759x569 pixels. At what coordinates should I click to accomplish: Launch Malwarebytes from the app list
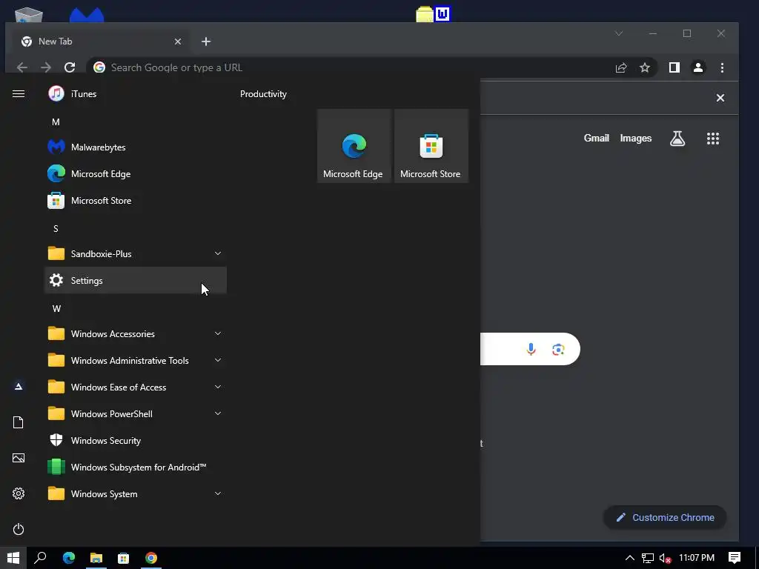point(136,147)
